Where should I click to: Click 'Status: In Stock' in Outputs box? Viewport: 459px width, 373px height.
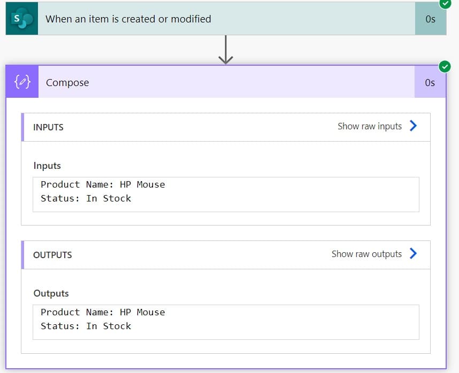coord(86,326)
